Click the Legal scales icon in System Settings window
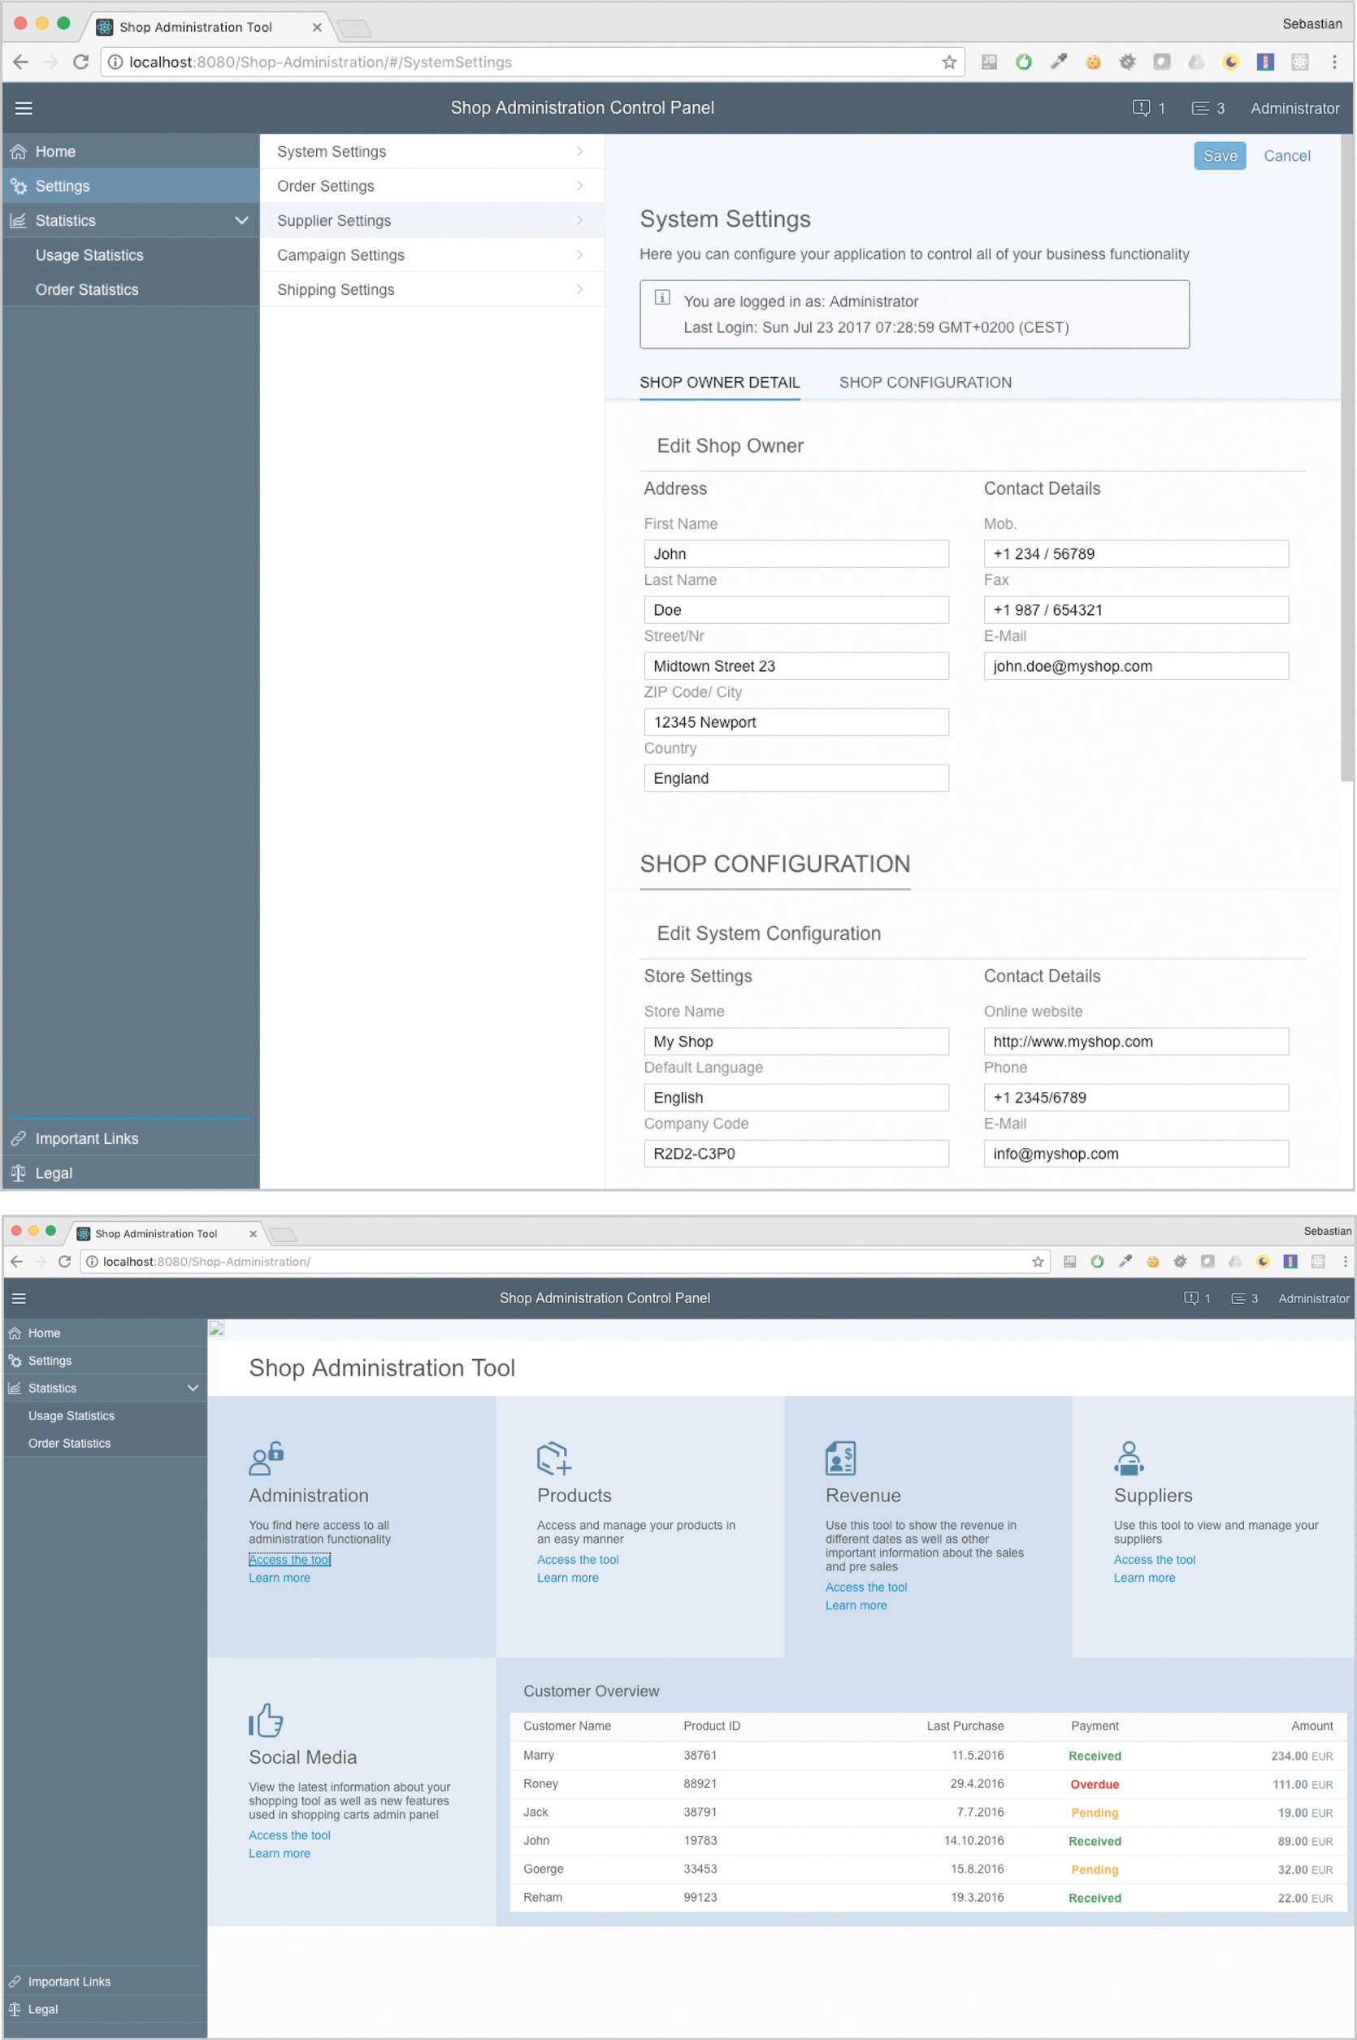Viewport: 1357px width, 2040px height. 18,1173
